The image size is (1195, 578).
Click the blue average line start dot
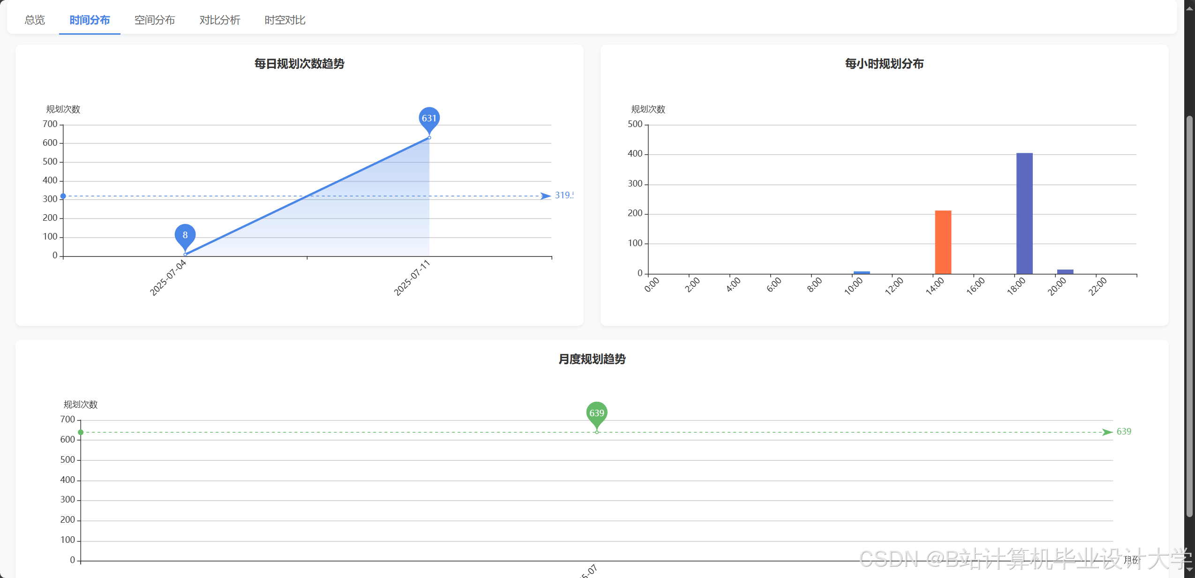[x=63, y=196]
